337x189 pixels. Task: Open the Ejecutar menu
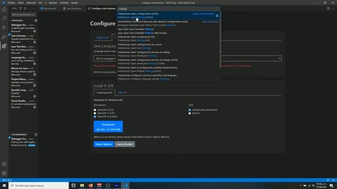tap(53, 3)
